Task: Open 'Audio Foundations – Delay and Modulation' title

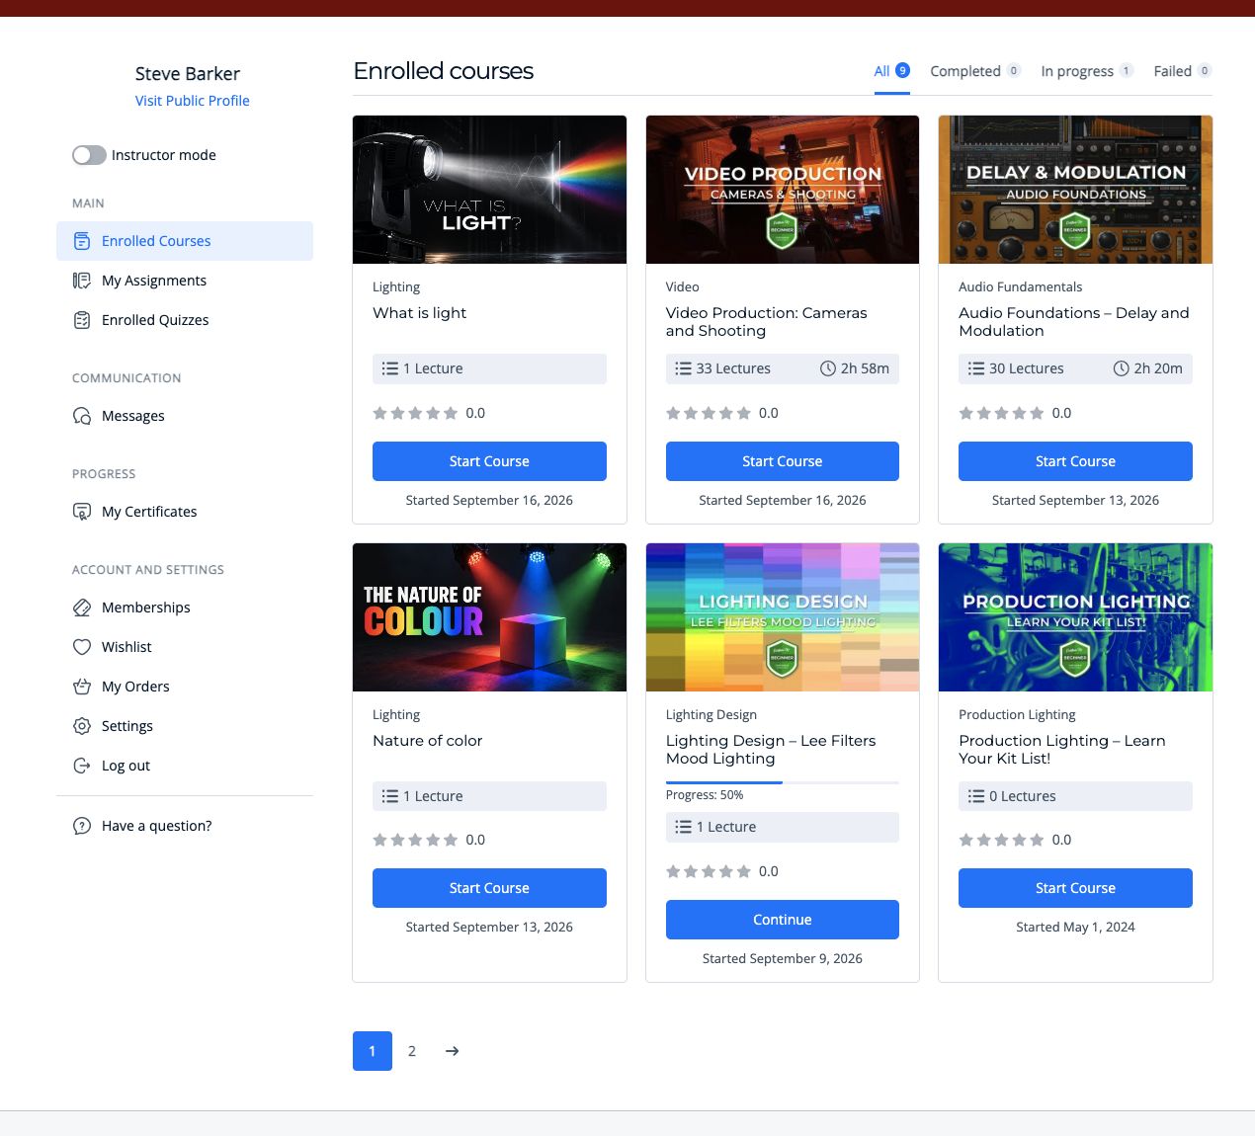Action: coord(1074,322)
